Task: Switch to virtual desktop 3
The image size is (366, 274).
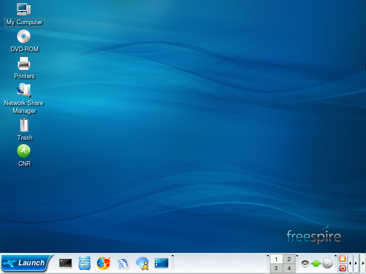Action: [x=276, y=268]
